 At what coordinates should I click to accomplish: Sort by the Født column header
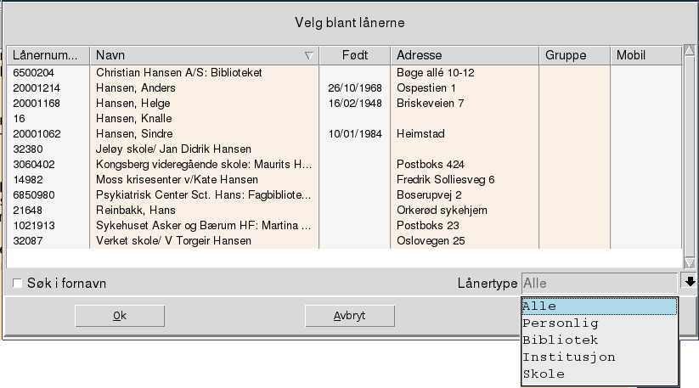point(354,55)
